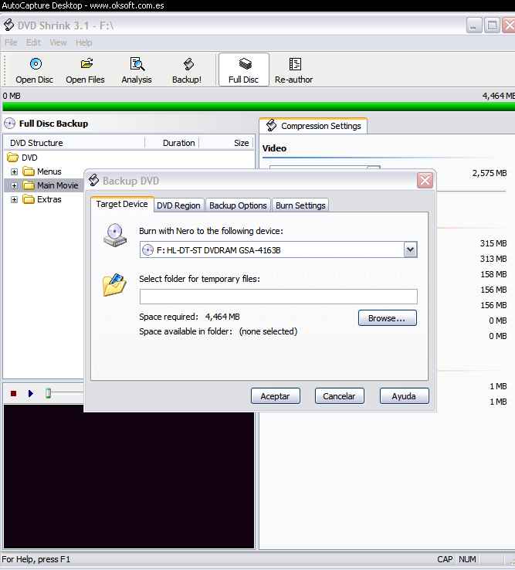Click the disc icon inside device combo box

click(147, 250)
